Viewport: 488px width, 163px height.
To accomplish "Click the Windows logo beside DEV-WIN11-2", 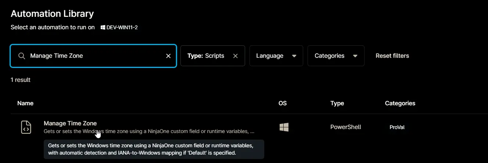I will click(103, 27).
